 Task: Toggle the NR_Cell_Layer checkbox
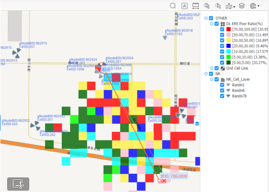[217, 79]
